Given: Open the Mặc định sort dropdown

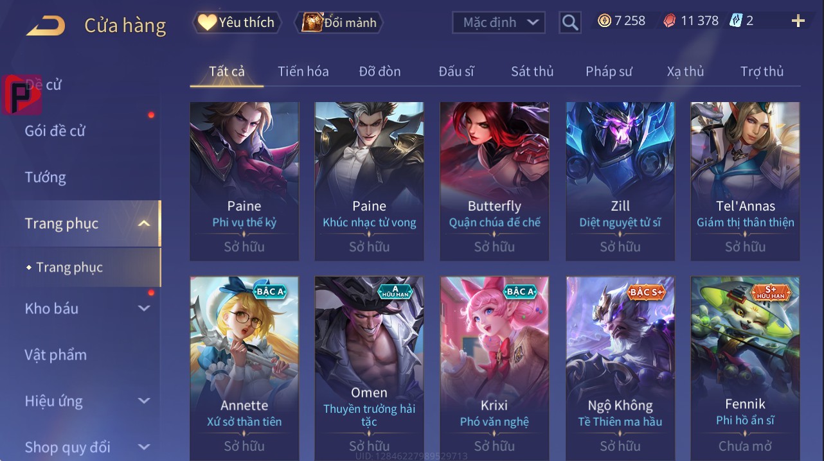Looking at the screenshot, I should click(x=499, y=22).
